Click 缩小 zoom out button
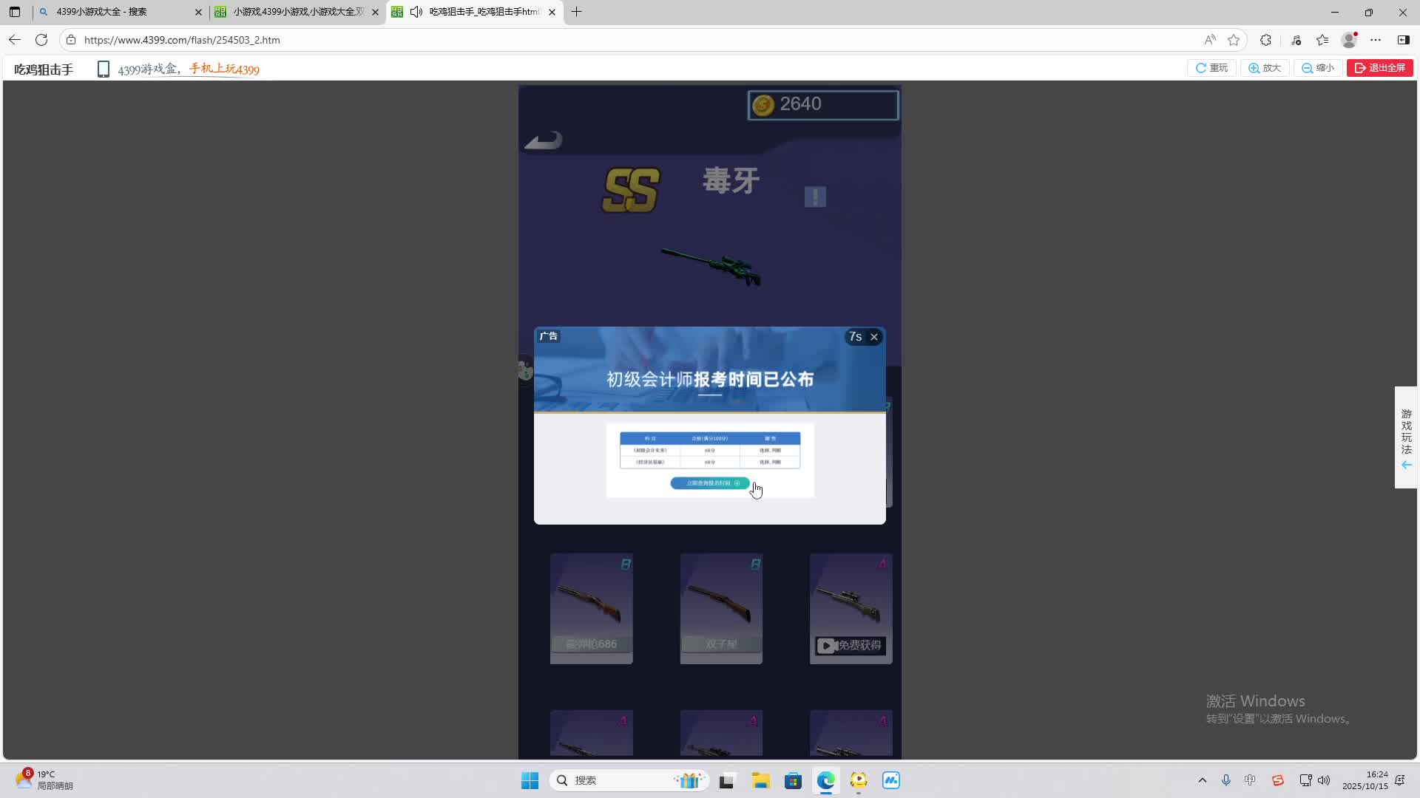 1318,68
